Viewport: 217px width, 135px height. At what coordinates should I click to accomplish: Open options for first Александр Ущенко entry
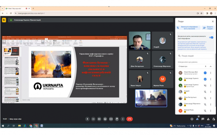(x=211, y=79)
